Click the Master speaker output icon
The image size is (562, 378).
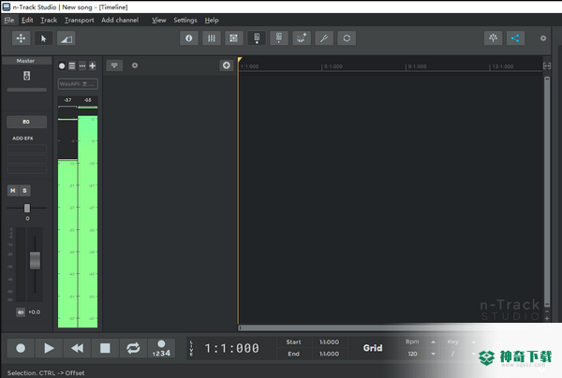(26, 76)
